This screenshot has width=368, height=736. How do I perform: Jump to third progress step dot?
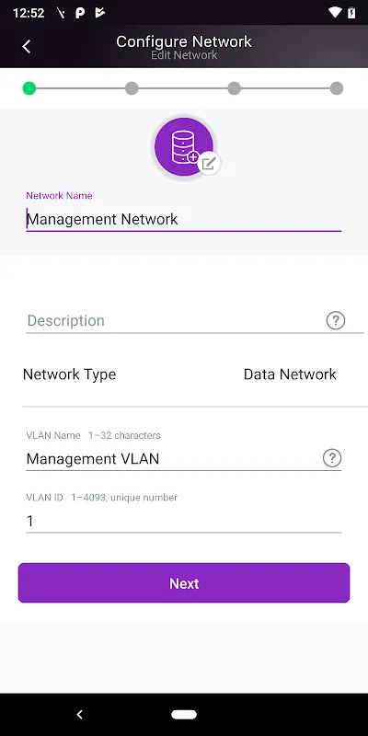point(235,88)
